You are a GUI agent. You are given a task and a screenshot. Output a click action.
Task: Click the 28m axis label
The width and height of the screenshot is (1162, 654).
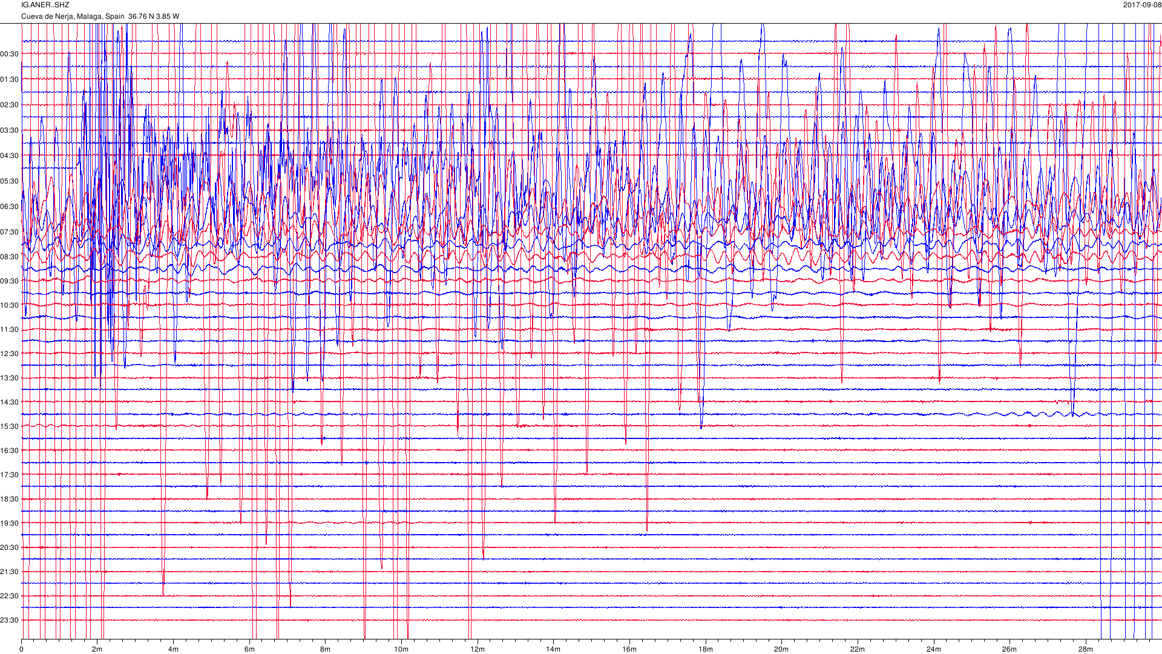(1086, 649)
